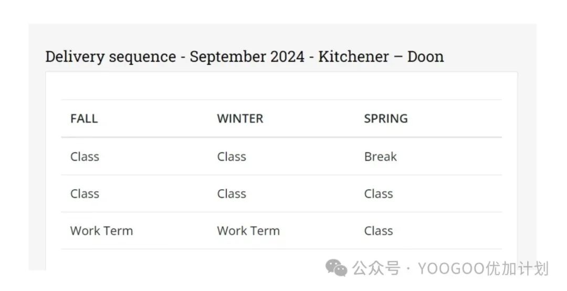Screen dimensions: 567x291
Task: Click Doon at the heading's end
Action: (x=425, y=56)
